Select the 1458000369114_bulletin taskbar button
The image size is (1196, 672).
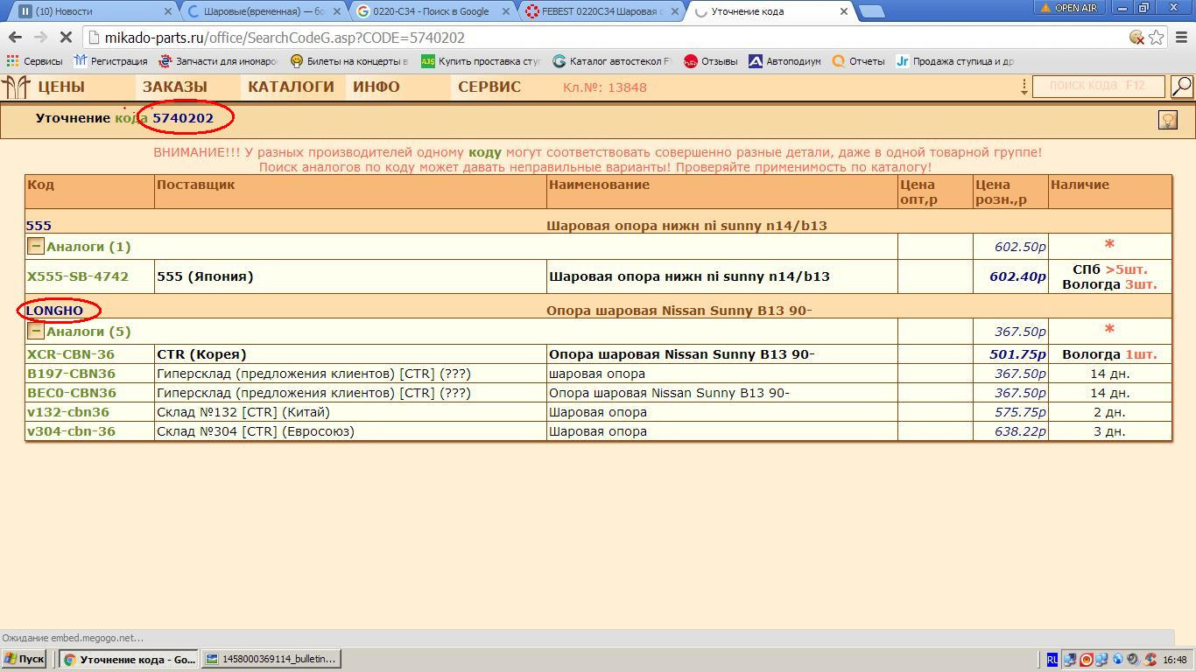coord(271,659)
